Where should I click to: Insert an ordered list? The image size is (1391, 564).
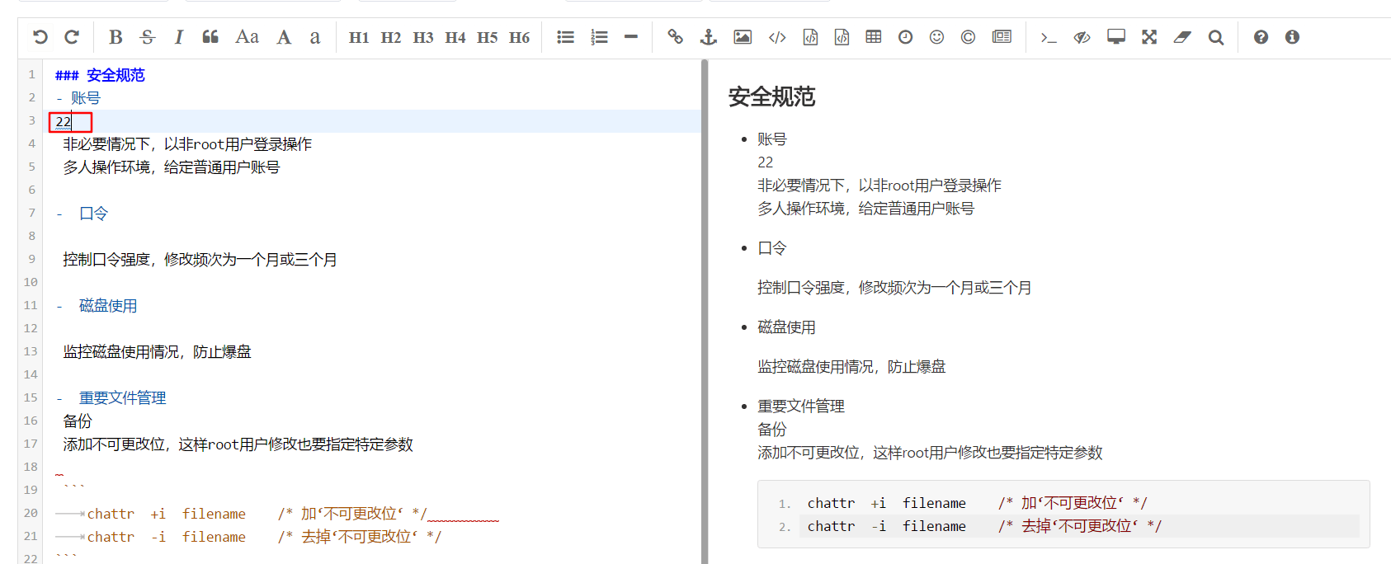coord(599,37)
